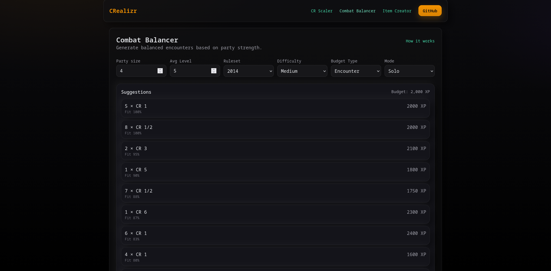Choose the 8 × CR 1/2 encounter suggestion

tap(275, 129)
